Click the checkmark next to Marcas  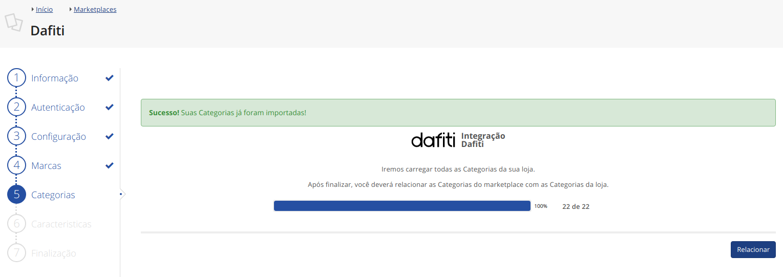[109, 165]
